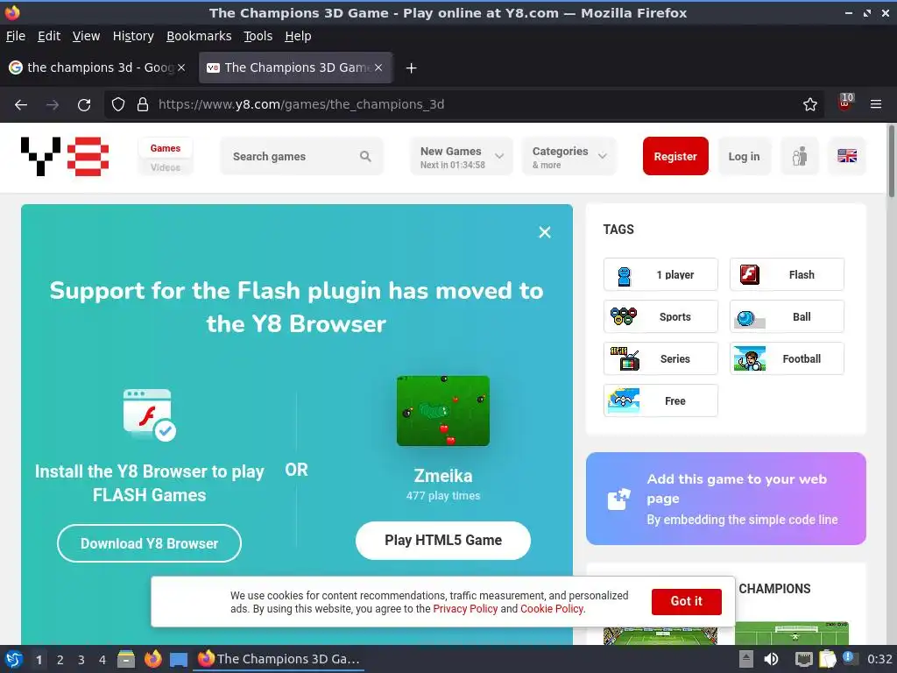The width and height of the screenshot is (897, 673).
Task: Click Play HTML5 Game button
Action: [x=443, y=540]
